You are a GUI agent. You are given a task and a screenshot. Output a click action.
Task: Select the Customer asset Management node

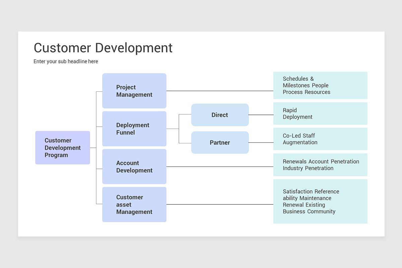[x=134, y=204]
